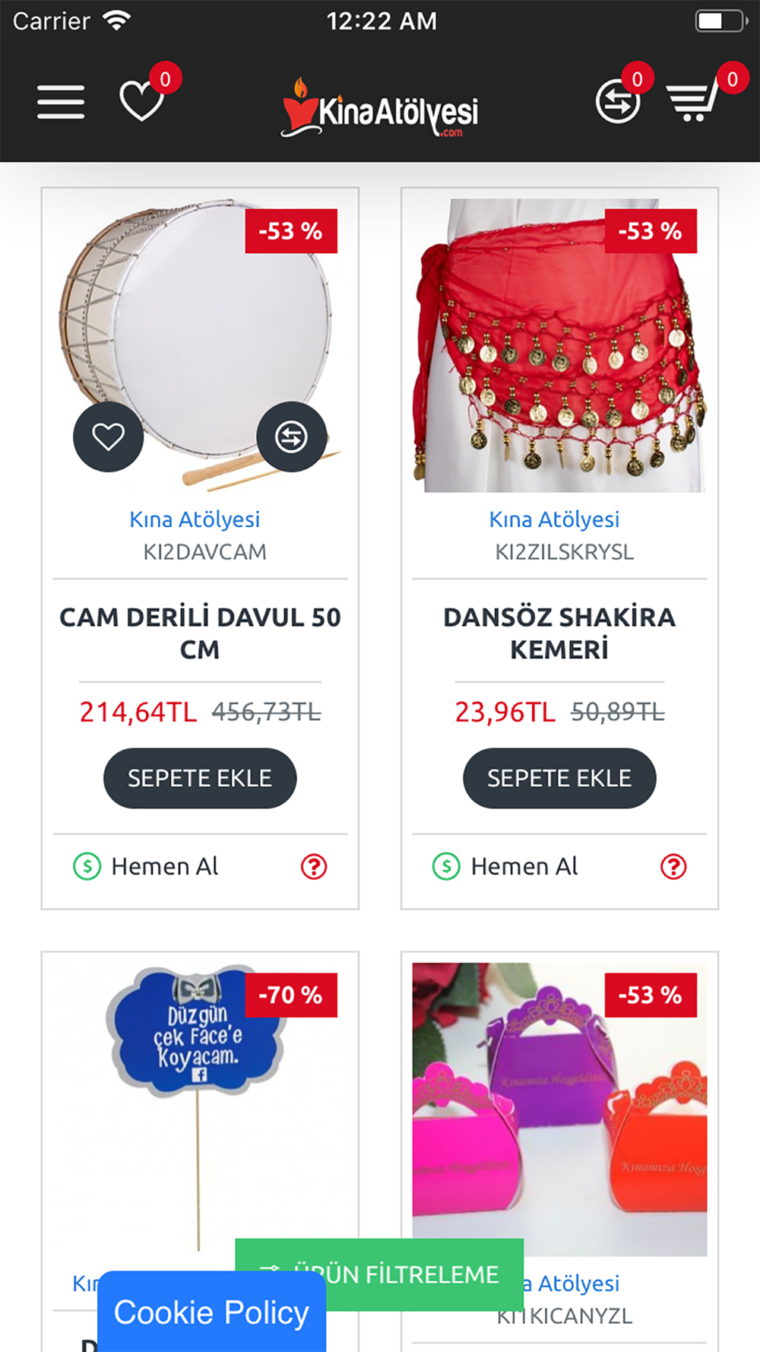The image size is (760, 1352).
Task: Click help question mark on drum card
Action: point(314,866)
